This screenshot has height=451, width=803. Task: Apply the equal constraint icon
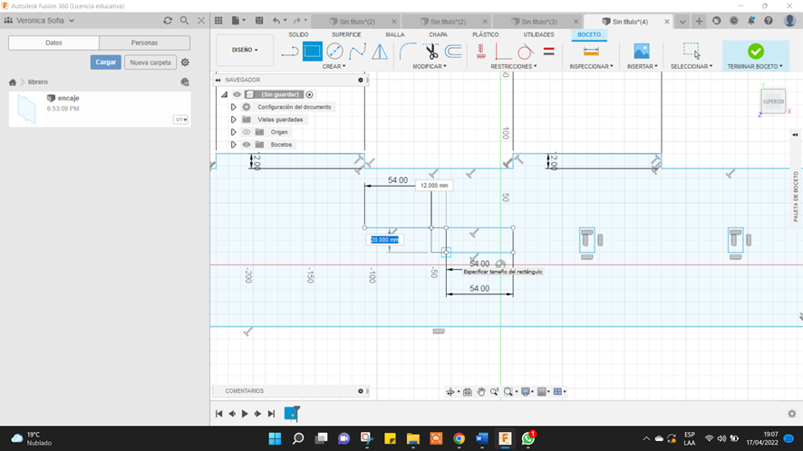(x=548, y=52)
